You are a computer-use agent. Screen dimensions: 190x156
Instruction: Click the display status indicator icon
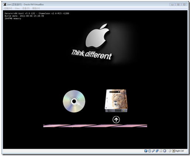[165, 151]
